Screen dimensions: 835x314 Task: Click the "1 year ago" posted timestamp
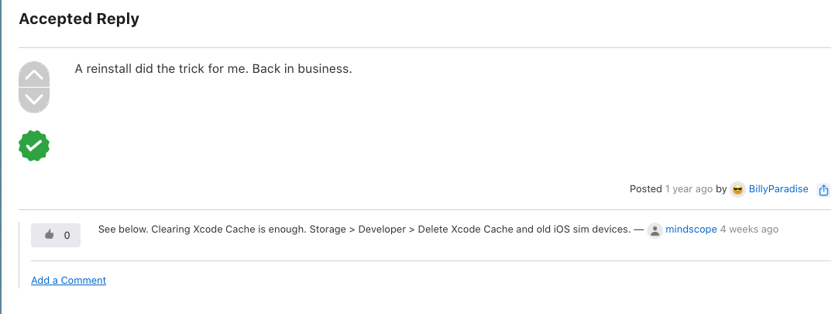689,188
